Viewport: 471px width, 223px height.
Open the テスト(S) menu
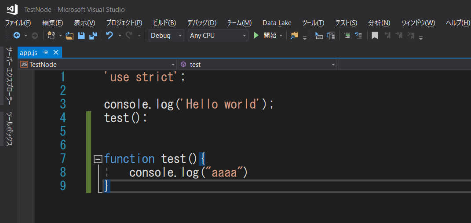coord(346,23)
